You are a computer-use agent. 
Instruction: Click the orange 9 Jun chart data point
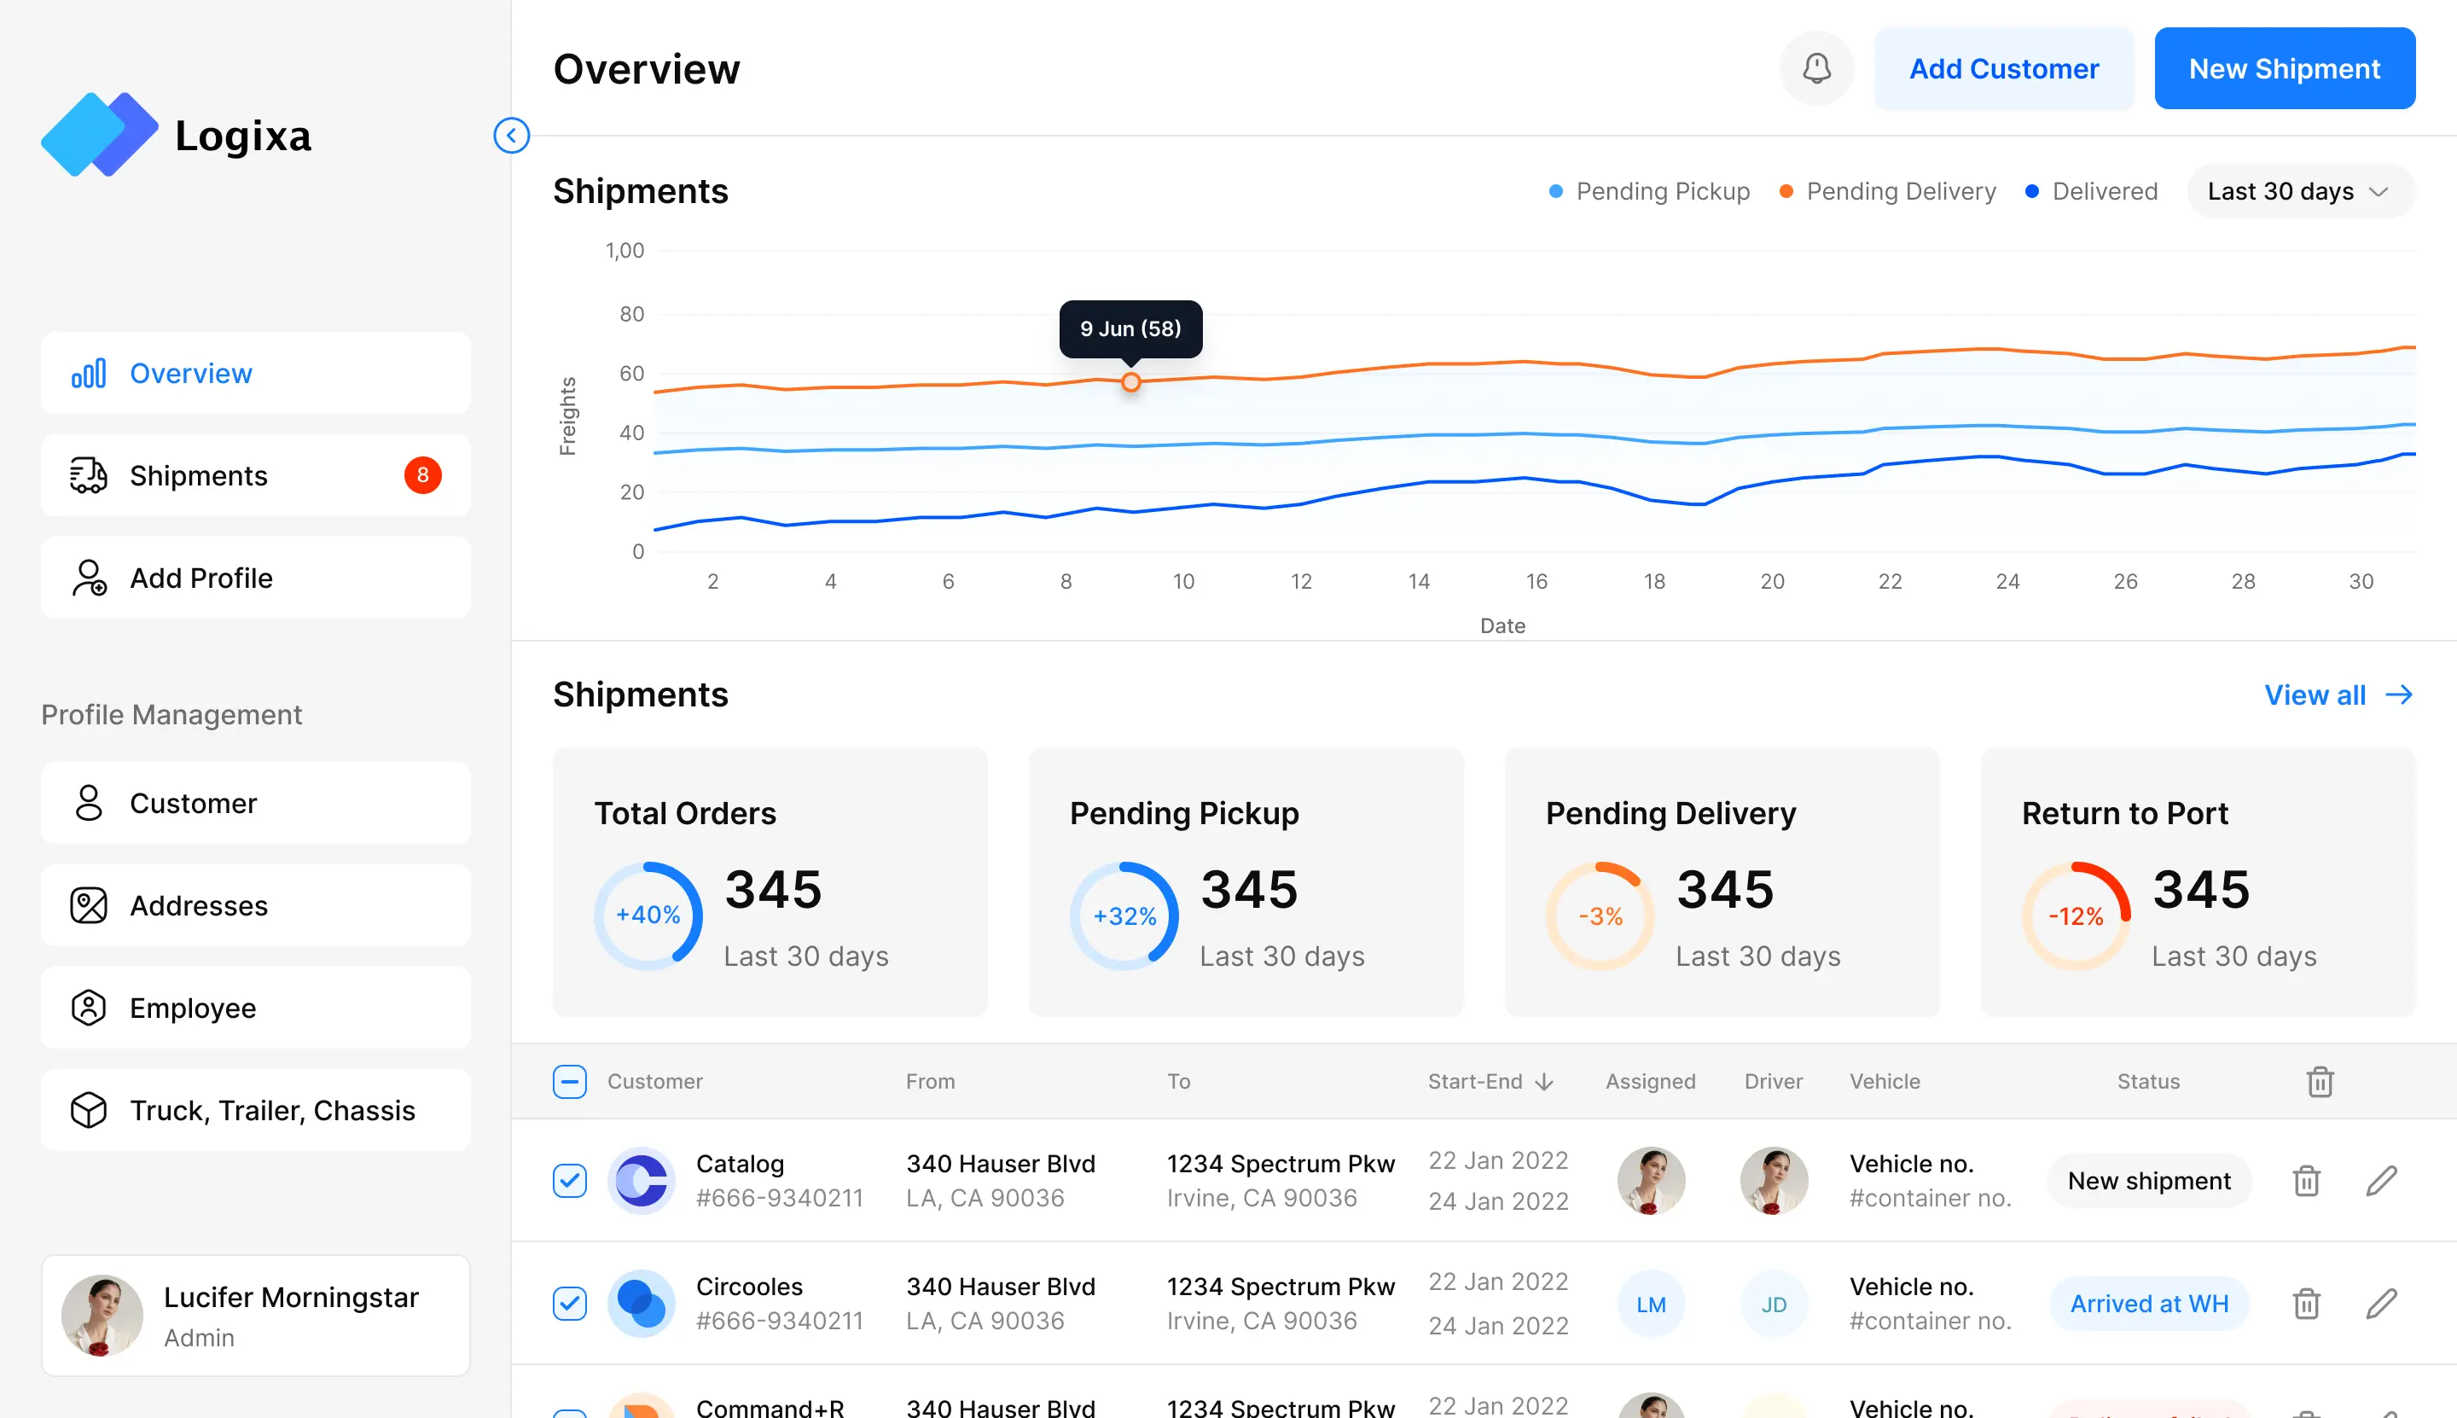(1130, 381)
